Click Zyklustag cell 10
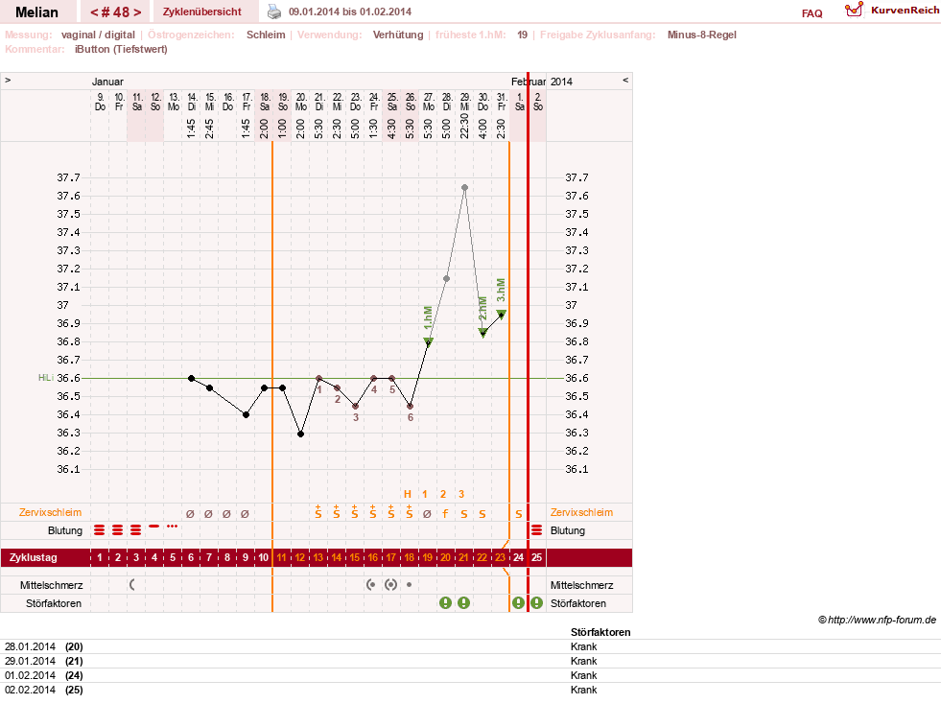This screenshot has width=941, height=727. click(264, 557)
